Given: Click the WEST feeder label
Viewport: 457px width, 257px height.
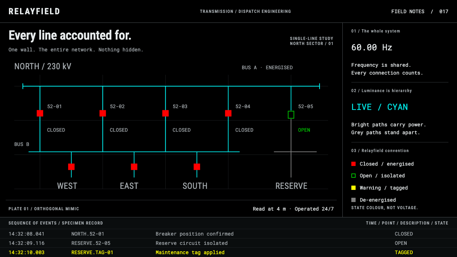Looking at the screenshot, I should [x=67, y=186].
